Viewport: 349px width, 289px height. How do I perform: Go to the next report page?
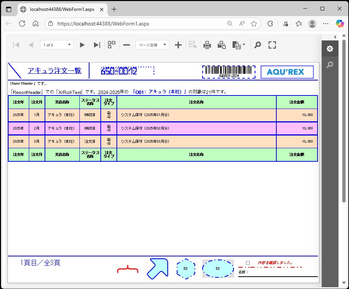pos(82,45)
